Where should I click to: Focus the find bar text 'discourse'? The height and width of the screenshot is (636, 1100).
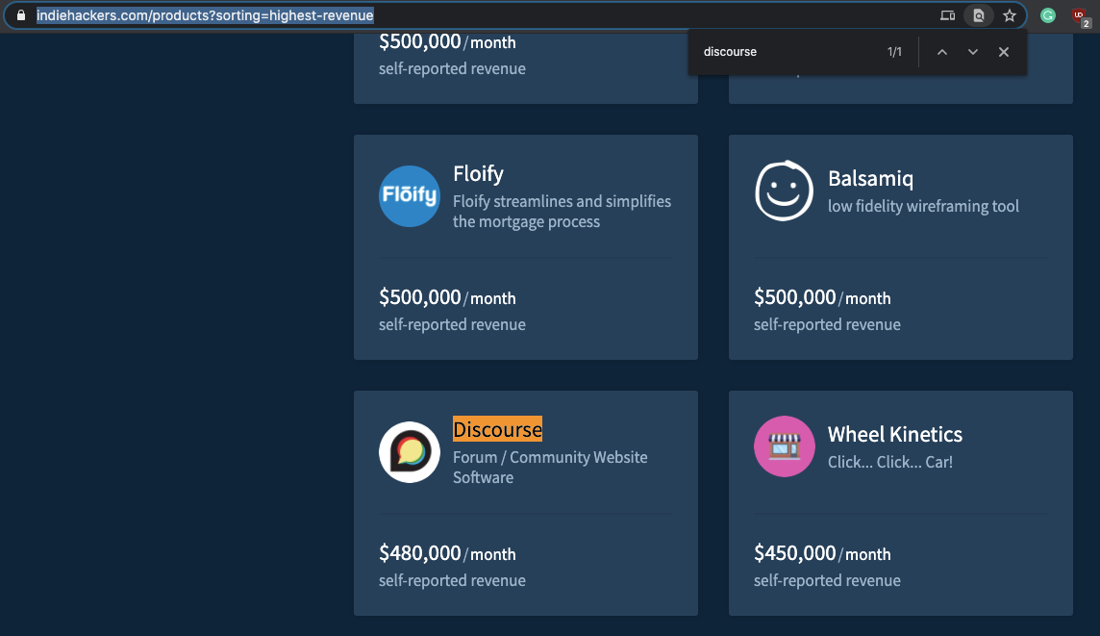pyautogui.click(x=731, y=52)
